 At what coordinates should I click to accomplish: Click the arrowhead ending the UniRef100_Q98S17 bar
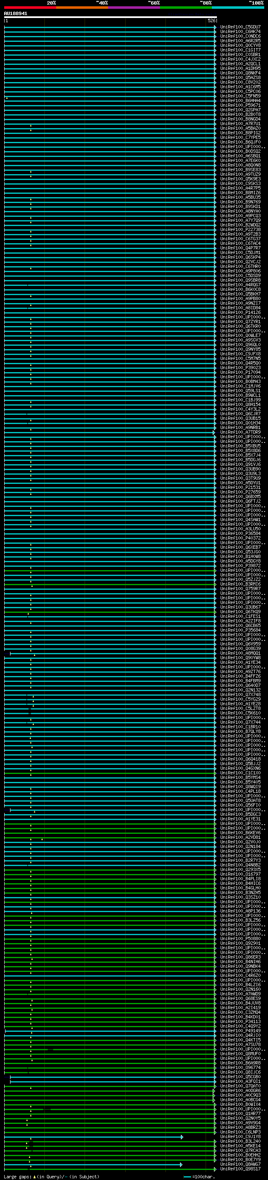pos(215,1169)
